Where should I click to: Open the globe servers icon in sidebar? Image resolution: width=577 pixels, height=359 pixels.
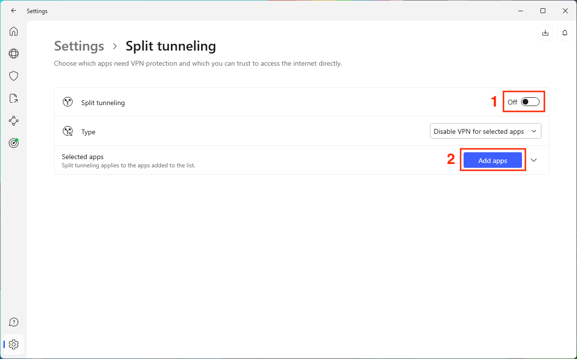tap(14, 54)
